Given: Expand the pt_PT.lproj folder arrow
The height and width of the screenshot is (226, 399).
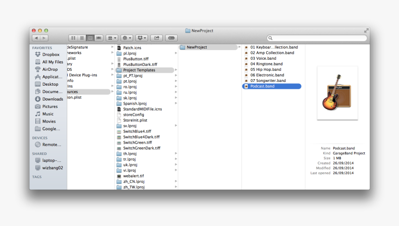Looking at the screenshot, I should (x=176, y=75).
